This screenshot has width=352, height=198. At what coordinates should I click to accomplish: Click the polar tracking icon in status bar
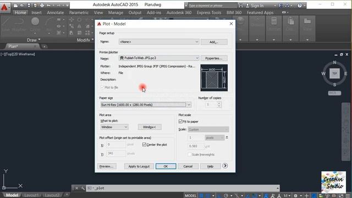(x=226, y=196)
